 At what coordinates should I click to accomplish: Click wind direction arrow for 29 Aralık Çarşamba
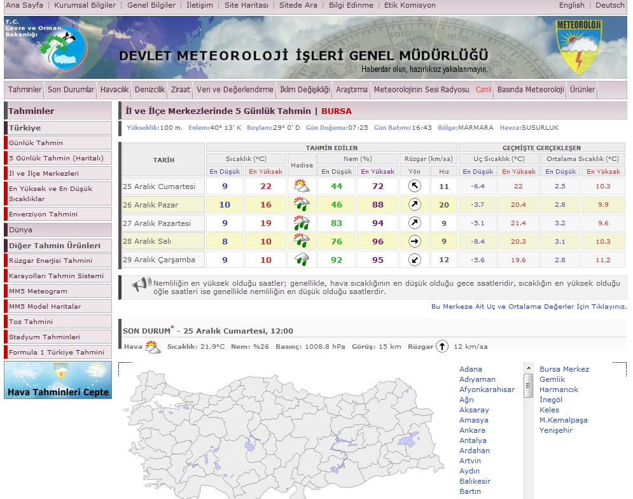point(415,260)
